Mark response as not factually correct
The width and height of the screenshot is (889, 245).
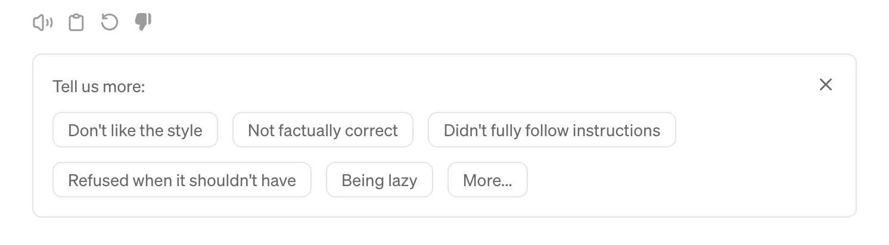pos(322,130)
